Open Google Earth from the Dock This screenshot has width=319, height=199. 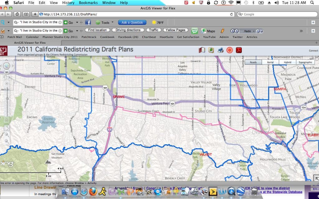click(x=241, y=192)
